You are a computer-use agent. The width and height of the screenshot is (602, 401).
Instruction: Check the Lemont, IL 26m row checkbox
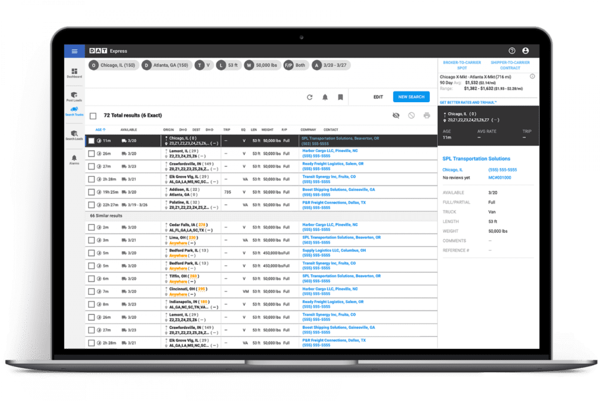click(91, 154)
